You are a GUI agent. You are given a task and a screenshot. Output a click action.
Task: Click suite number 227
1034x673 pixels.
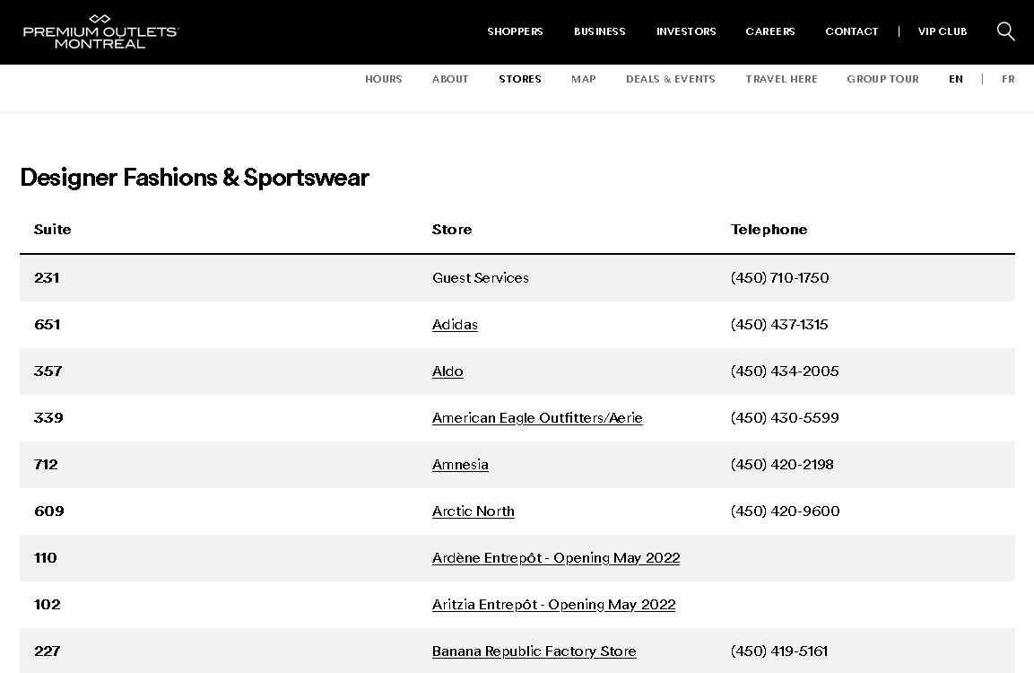48,651
